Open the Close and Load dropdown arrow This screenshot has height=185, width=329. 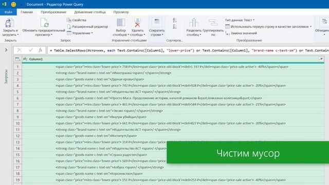pyautogui.click(x=18, y=35)
